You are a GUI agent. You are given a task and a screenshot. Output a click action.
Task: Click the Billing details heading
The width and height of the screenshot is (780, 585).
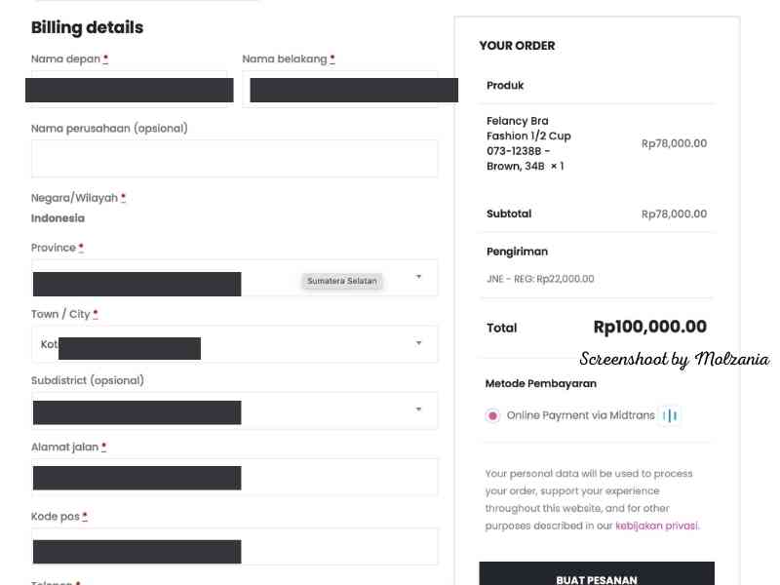coord(87,27)
